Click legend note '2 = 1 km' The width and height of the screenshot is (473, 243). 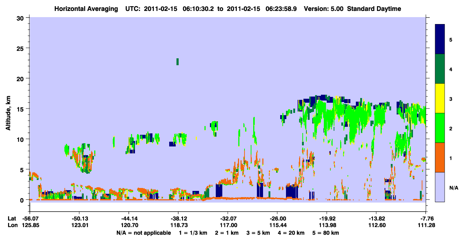click(226, 233)
